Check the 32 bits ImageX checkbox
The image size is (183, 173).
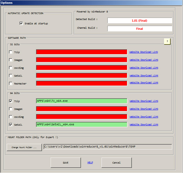pos(11,60)
